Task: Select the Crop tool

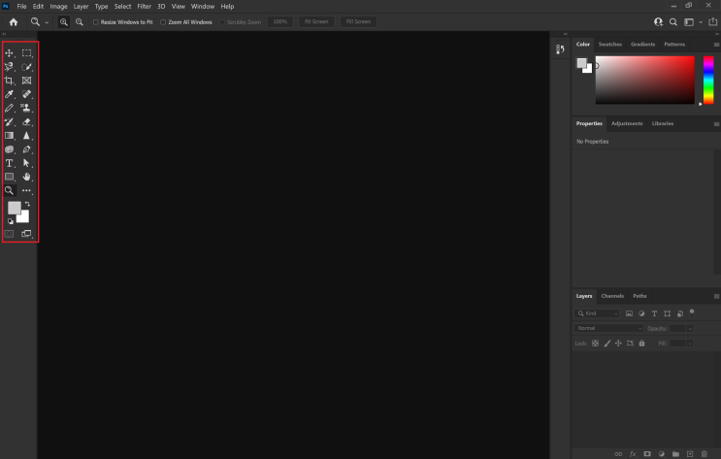Action: 9,81
